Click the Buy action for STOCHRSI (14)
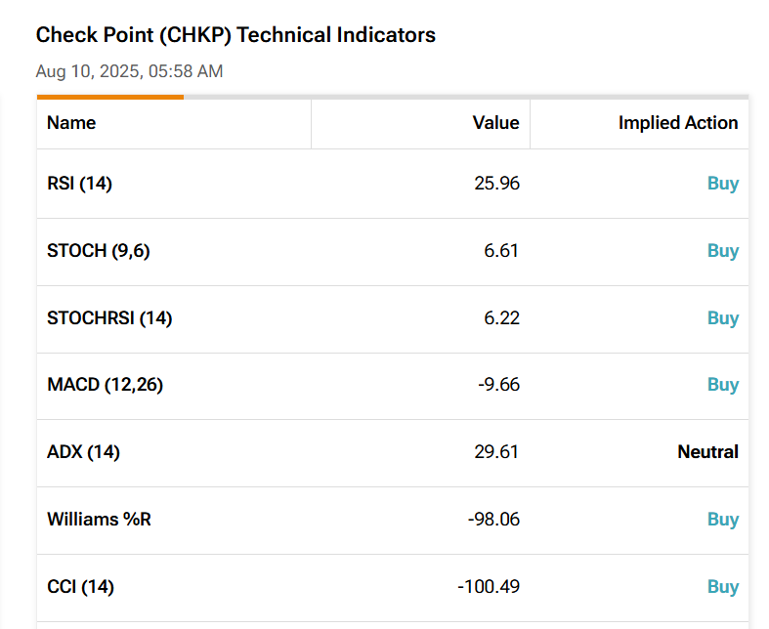 point(722,318)
